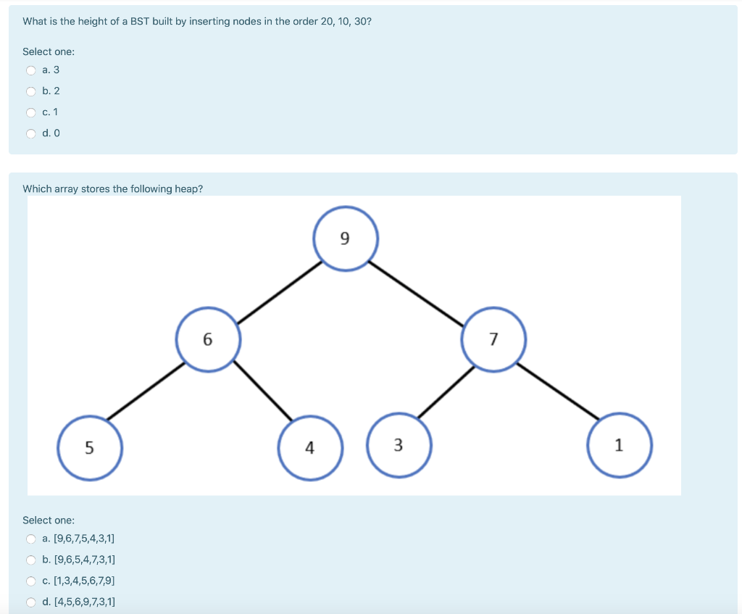Select answer option c. 1
742x614 pixels.
coord(31,112)
